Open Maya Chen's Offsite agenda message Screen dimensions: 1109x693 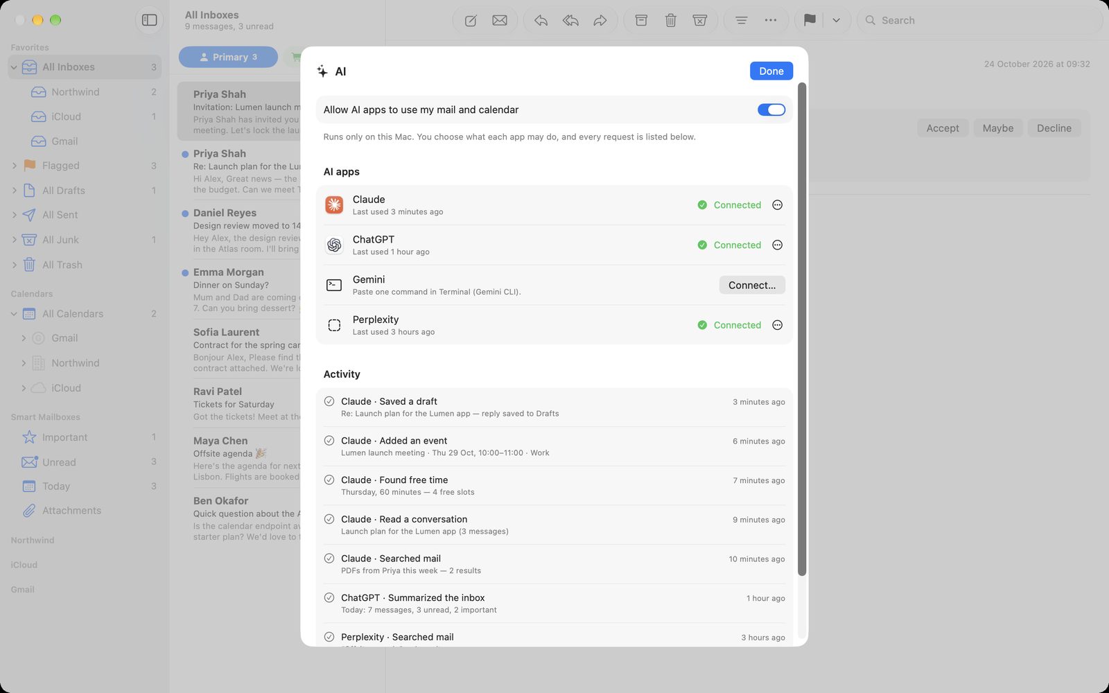tap(239, 459)
